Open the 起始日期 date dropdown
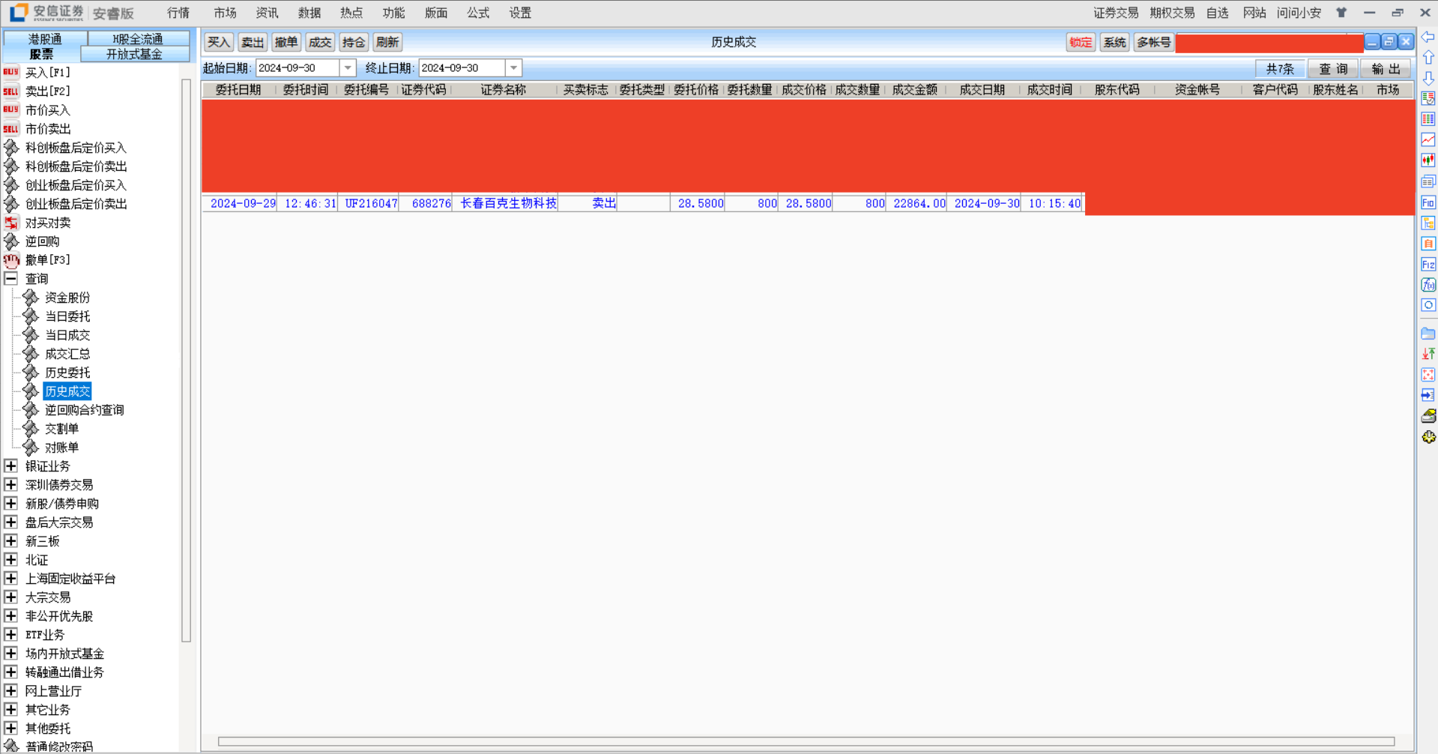The height and width of the screenshot is (754, 1438). coord(348,68)
